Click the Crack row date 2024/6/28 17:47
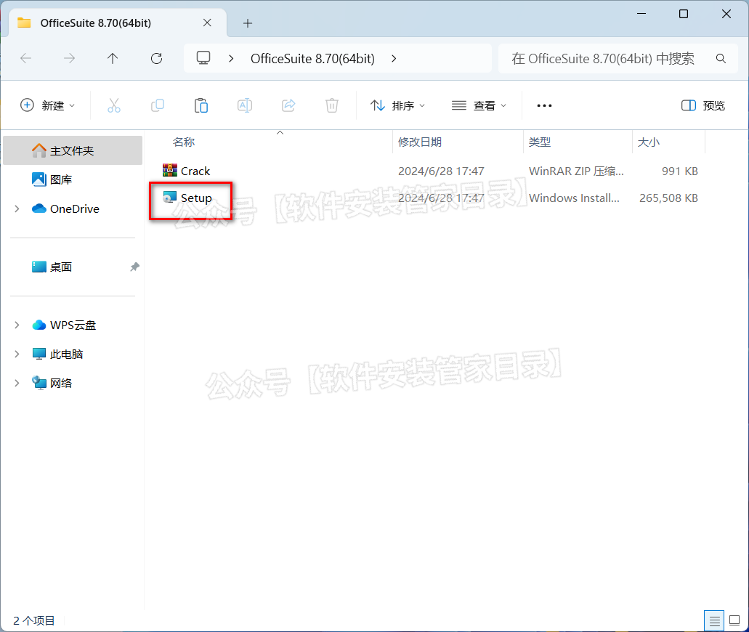749x632 pixels. [441, 171]
